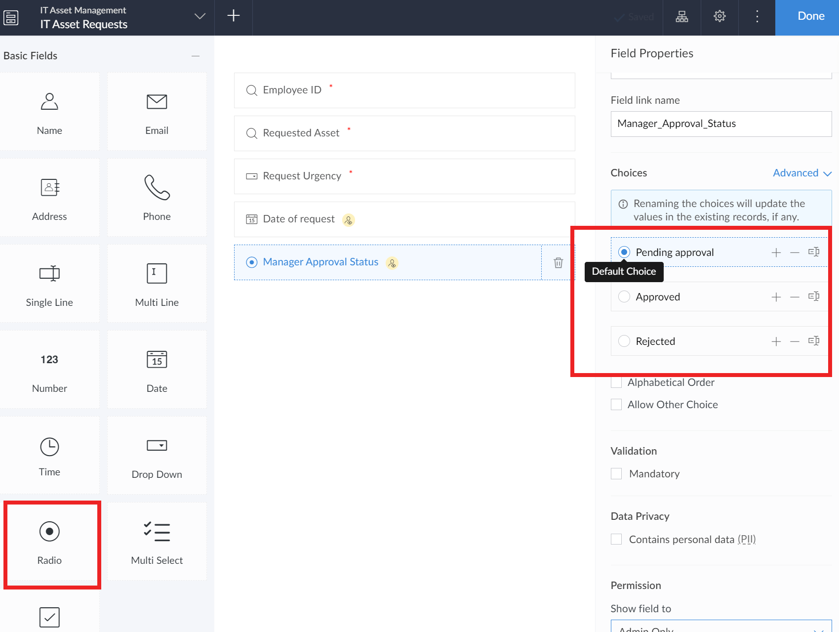Open the workflow hierarchy icon in top bar
This screenshot has width=839, height=632.
click(x=682, y=16)
